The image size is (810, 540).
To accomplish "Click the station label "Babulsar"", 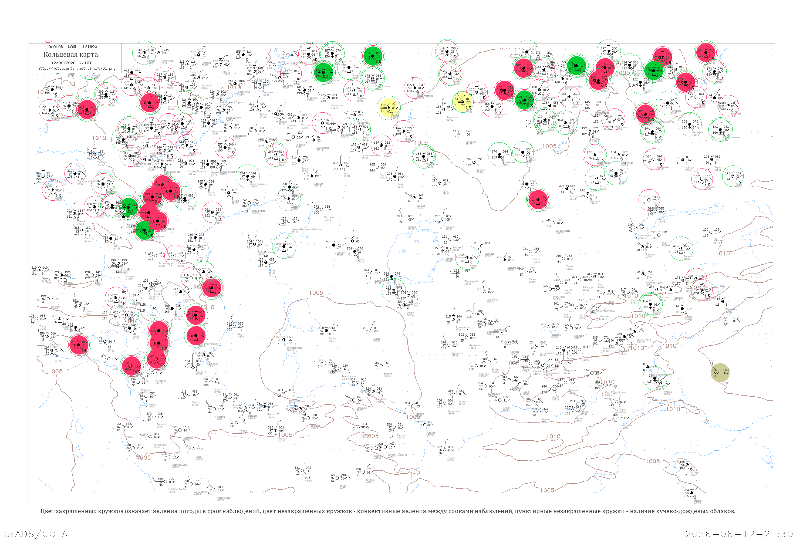I will [272, 414].
